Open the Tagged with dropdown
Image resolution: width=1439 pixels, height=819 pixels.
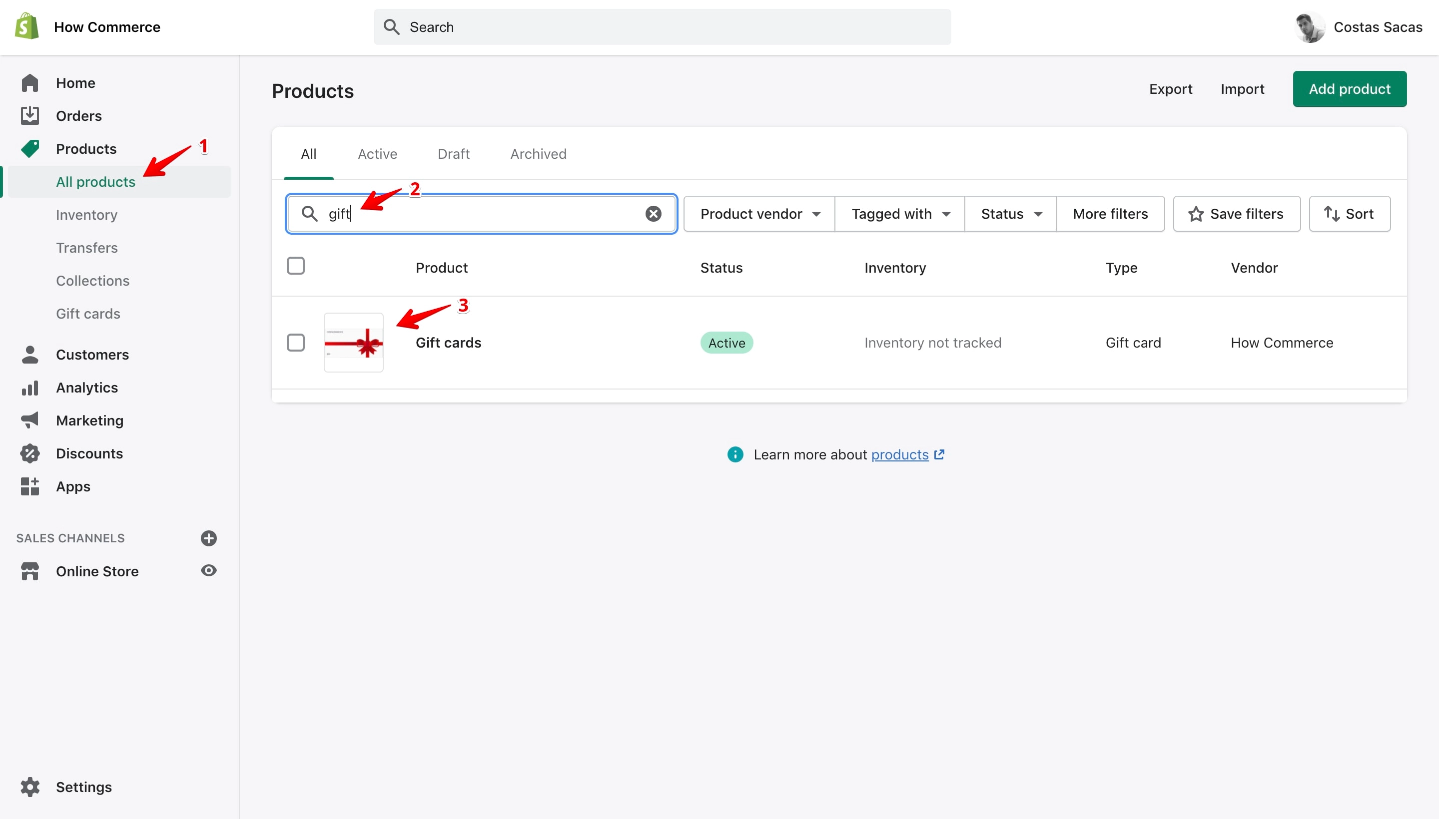click(x=900, y=214)
